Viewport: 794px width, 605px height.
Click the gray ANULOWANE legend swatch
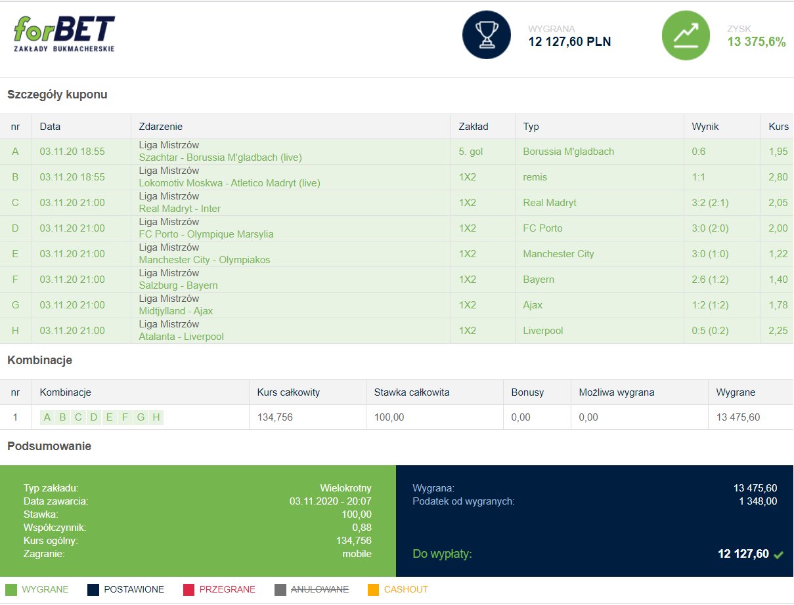tap(280, 589)
